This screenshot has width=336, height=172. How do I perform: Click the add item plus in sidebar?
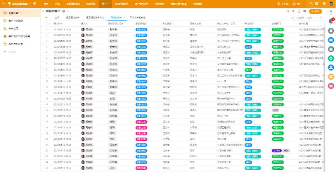click(x=5, y=52)
